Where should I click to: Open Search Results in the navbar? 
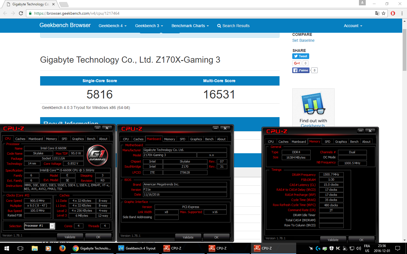(233, 26)
